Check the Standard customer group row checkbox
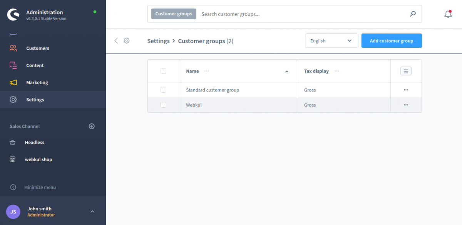Image resolution: width=462 pixels, height=225 pixels. pyautogui.click(x=163, y=90)
